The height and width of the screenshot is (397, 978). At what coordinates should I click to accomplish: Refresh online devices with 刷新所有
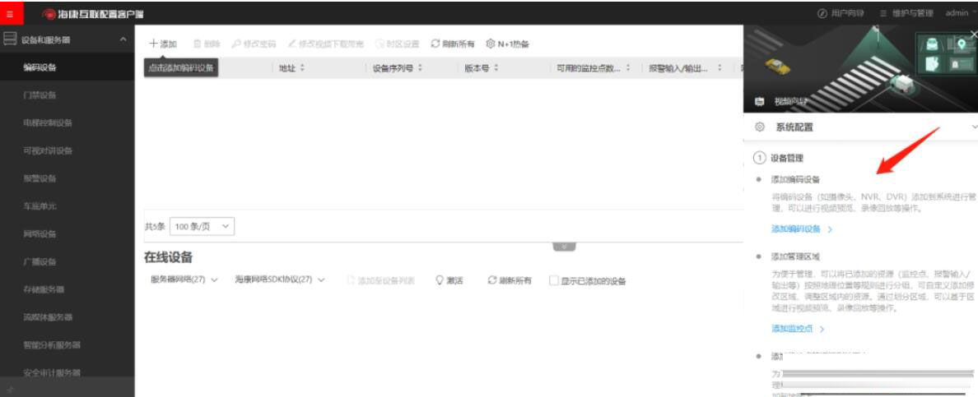[x=510, y=280]
